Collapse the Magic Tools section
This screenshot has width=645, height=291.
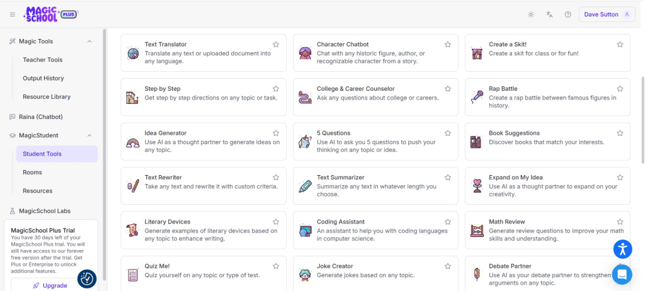[89, 42]
